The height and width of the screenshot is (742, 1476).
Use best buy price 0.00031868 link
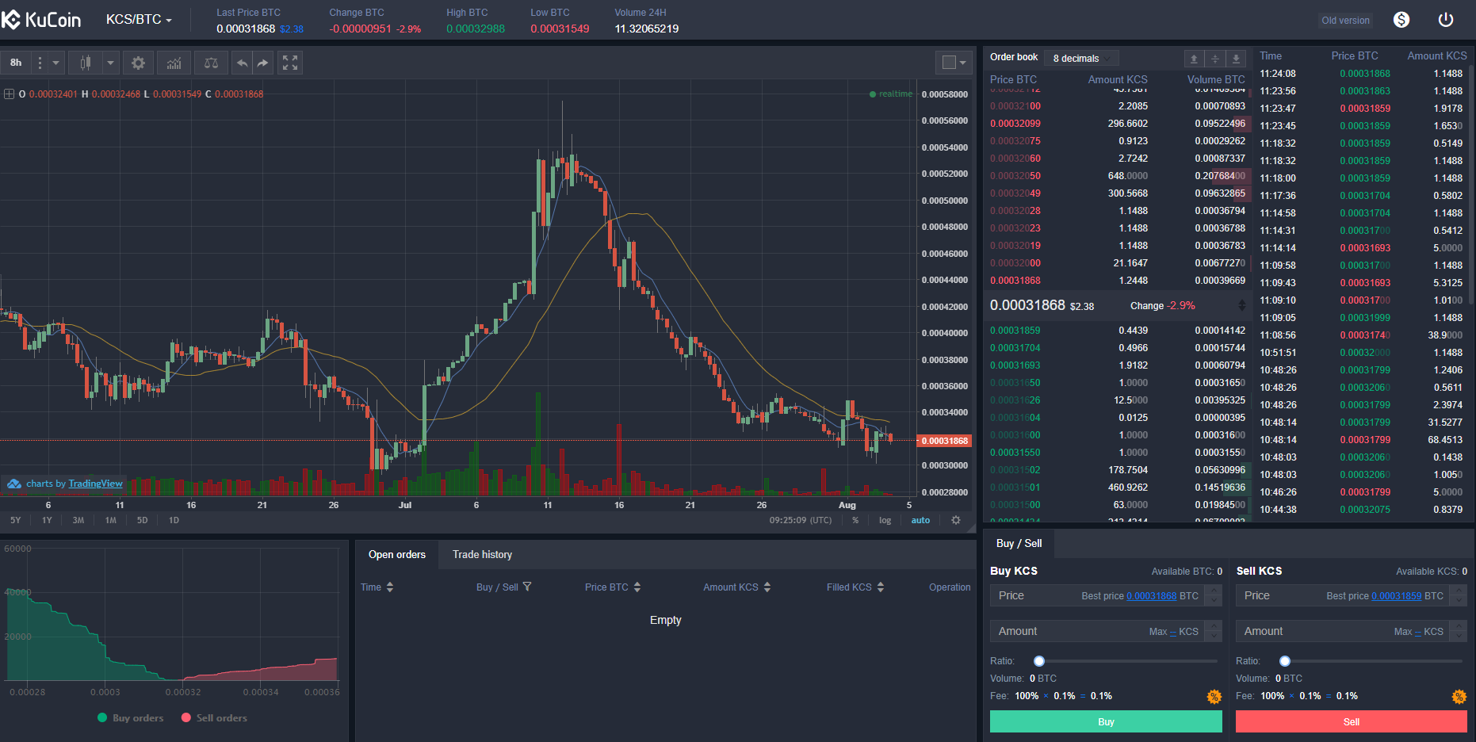click(x=1152, y=596)
